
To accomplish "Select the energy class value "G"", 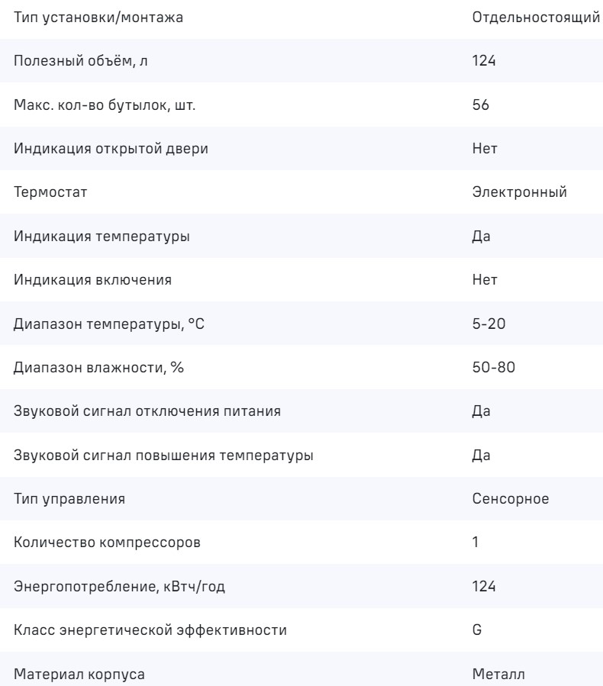I will tap(477, 631).
